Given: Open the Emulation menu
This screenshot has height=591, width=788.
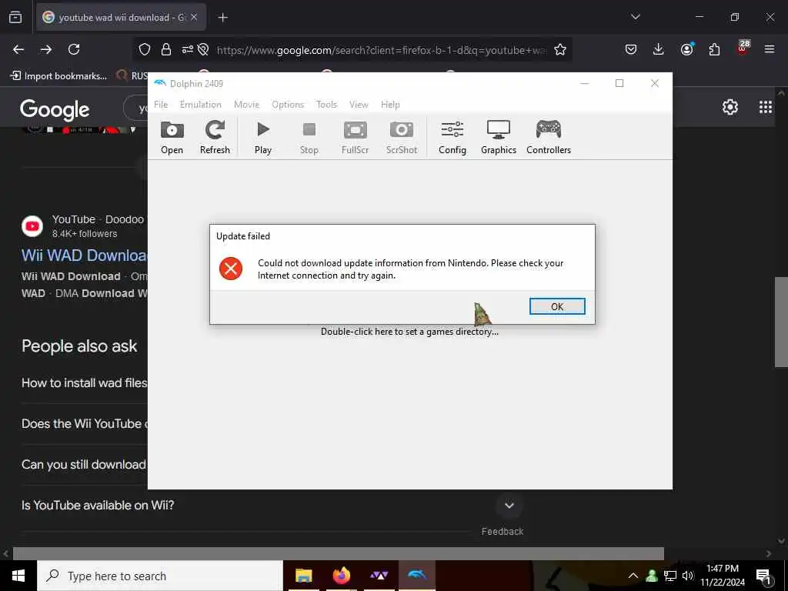Looking at the screenshot, I should point(201,105).
